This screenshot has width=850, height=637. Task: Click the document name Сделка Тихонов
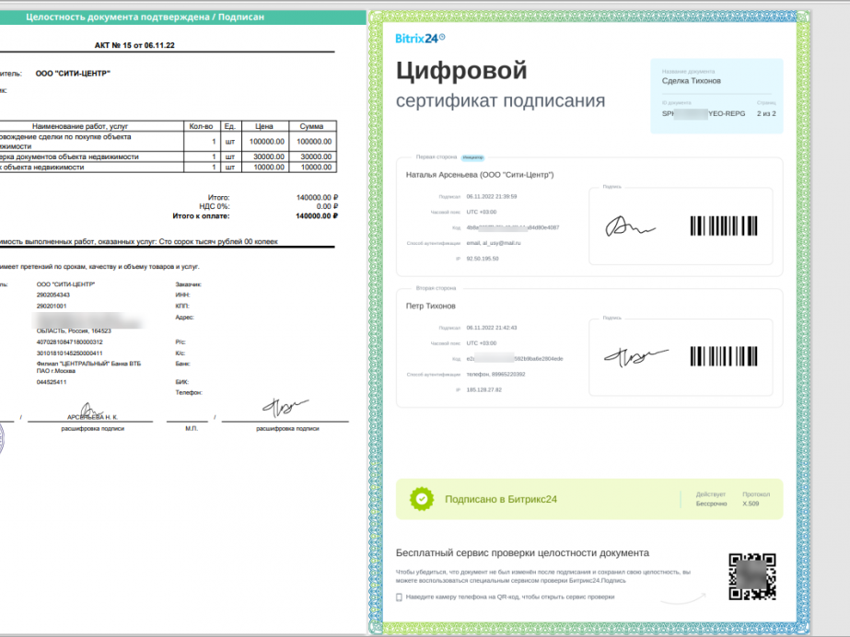pyautogui.click(x=692, y=81)
